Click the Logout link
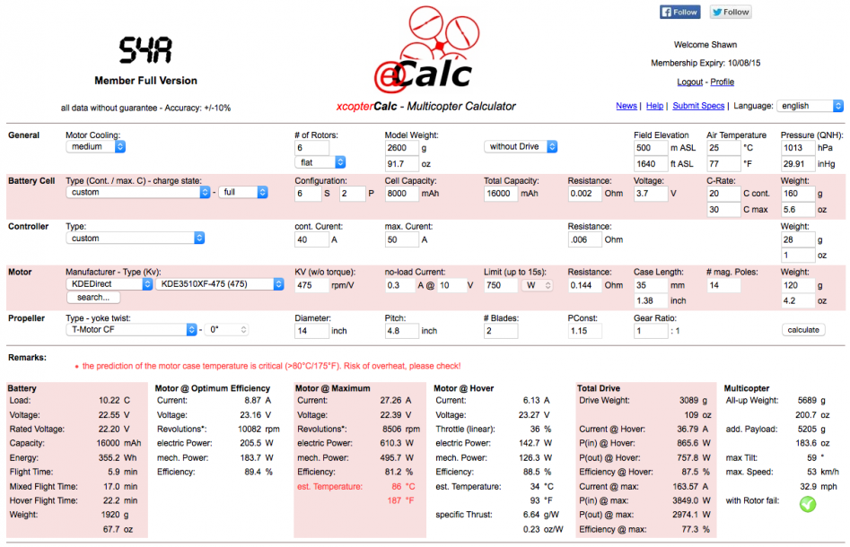The height and width of the screenshot is (547, 850). [689, 82]
